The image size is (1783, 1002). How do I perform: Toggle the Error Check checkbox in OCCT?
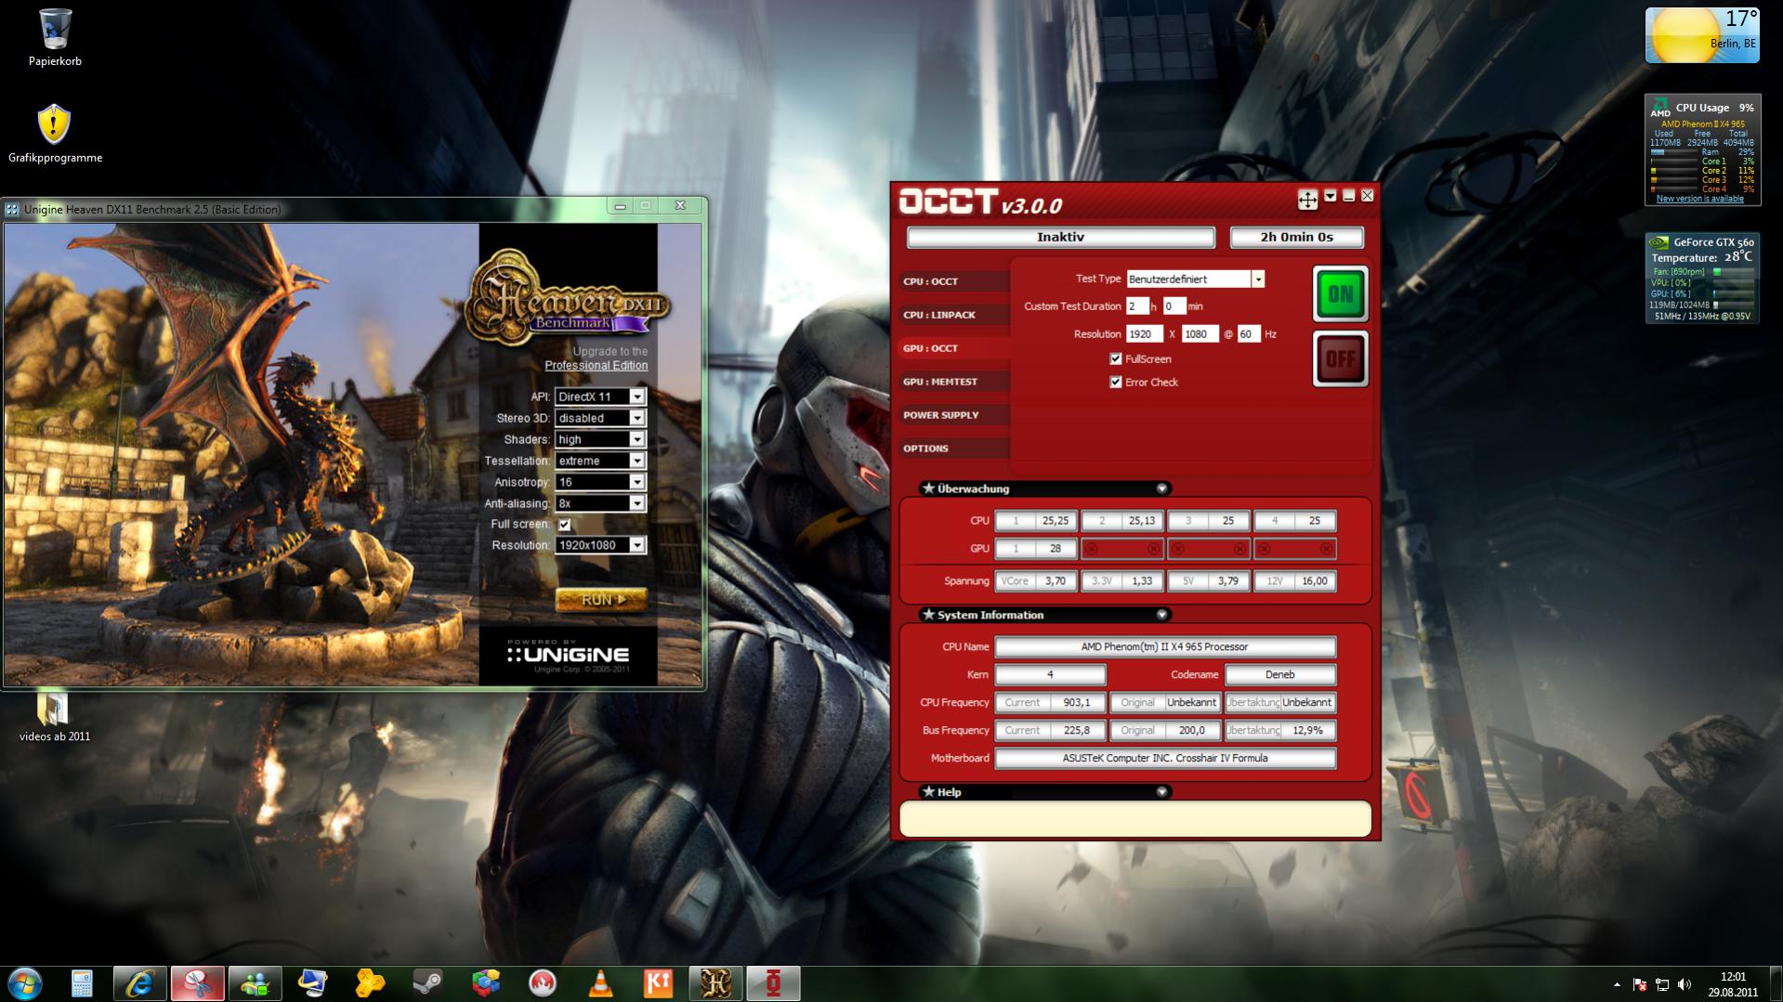tap(1116, 383)
